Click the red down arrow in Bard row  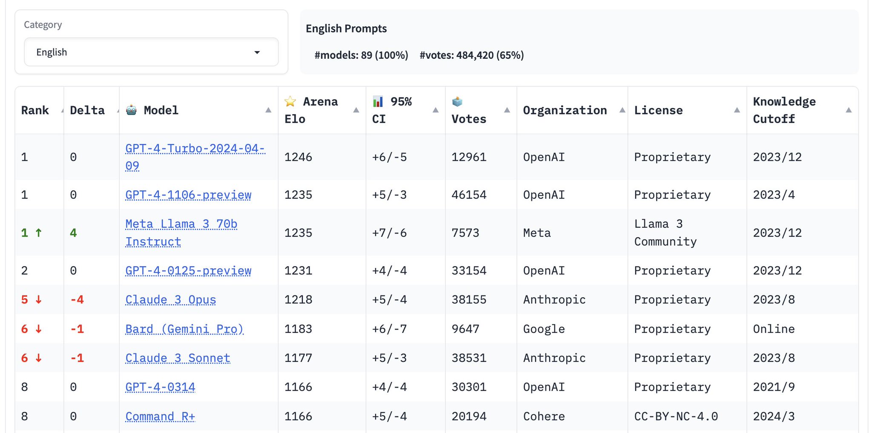(39, 329)
